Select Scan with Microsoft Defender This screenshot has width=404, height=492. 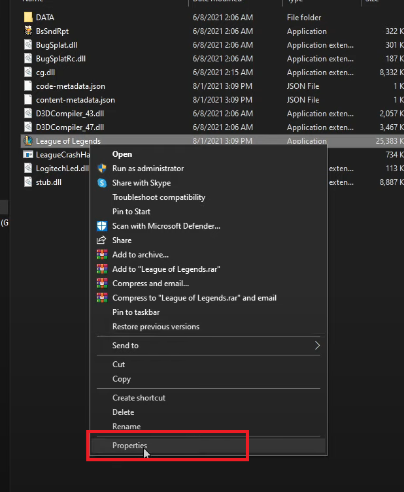[166, 226]
